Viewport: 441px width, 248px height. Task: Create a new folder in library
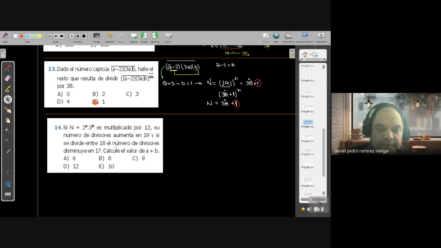pos(310,209)
